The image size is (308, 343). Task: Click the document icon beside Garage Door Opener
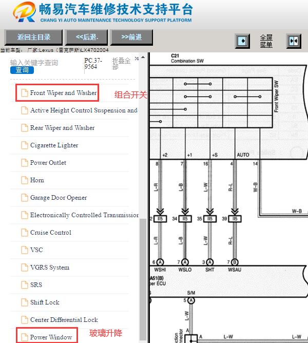click(x=25, y=198)
